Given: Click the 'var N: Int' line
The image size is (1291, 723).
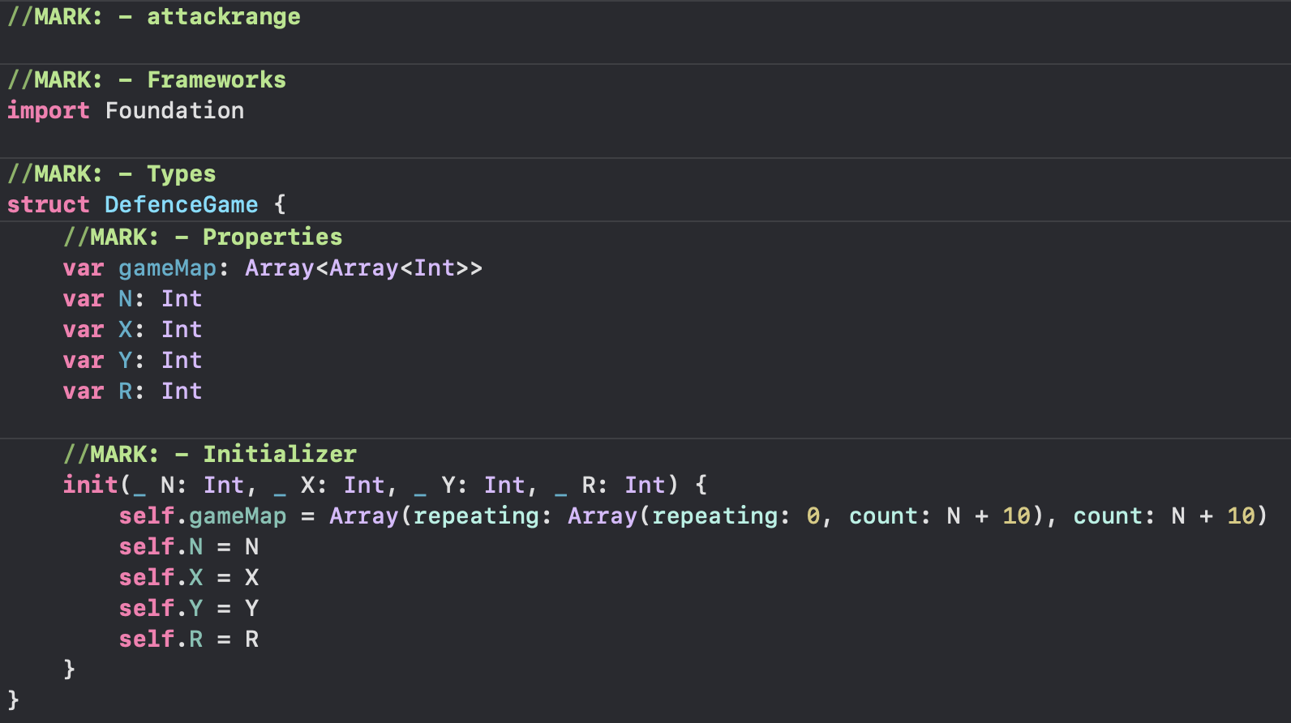Looking at the screenshot, I should (x=133, y=299).
